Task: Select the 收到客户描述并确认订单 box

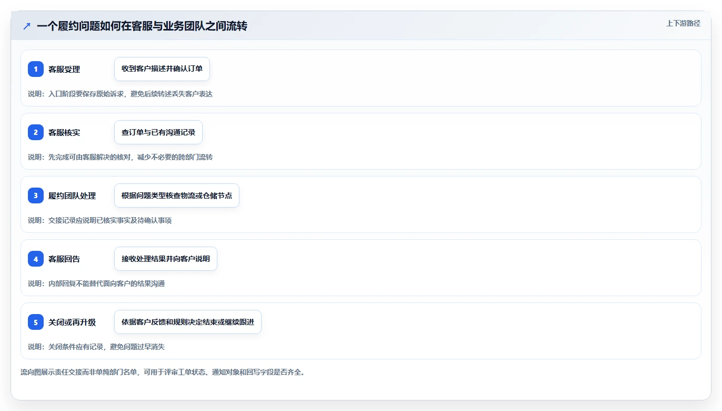Action: [162, 69]
